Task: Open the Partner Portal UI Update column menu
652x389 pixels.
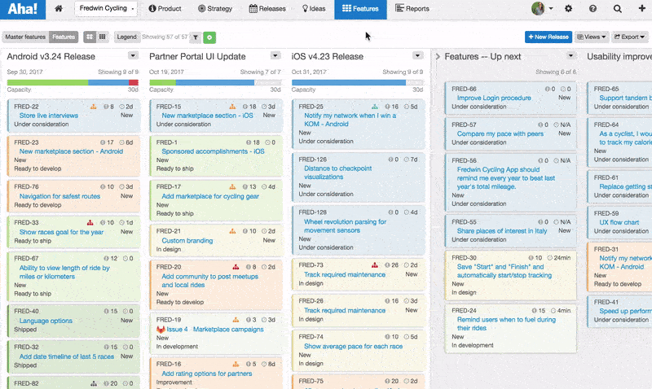Action: [x=275, y=55]
